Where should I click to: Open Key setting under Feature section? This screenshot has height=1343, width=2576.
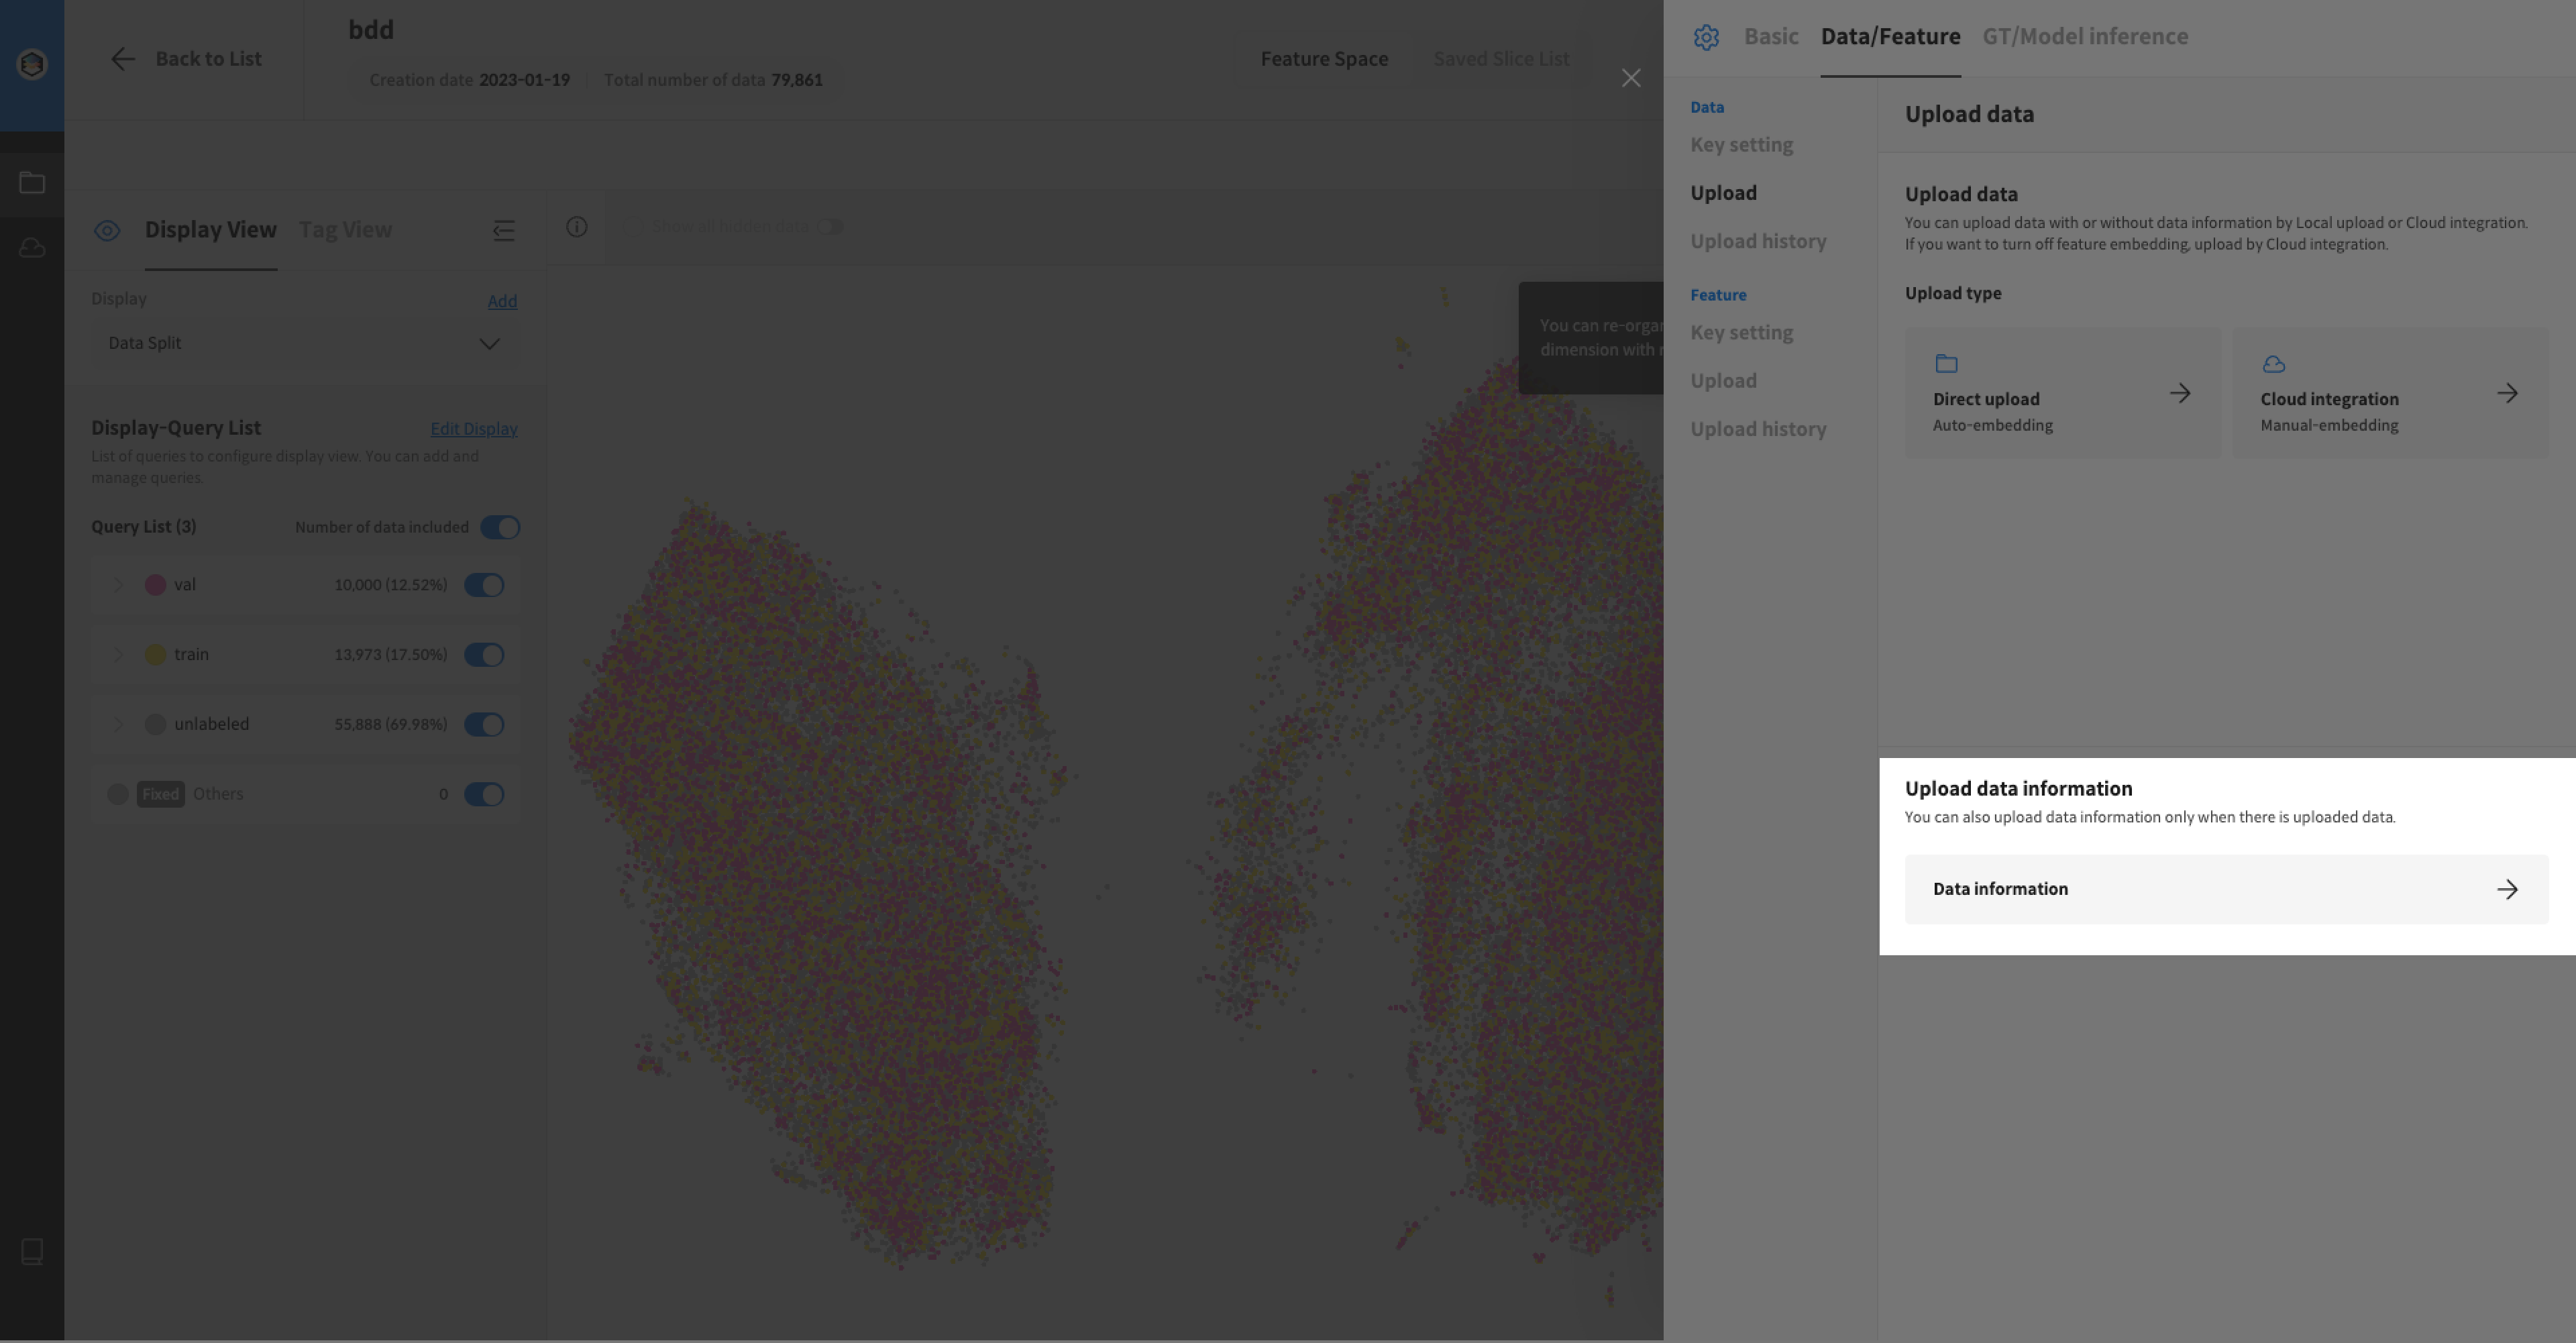pos(1741,333)
